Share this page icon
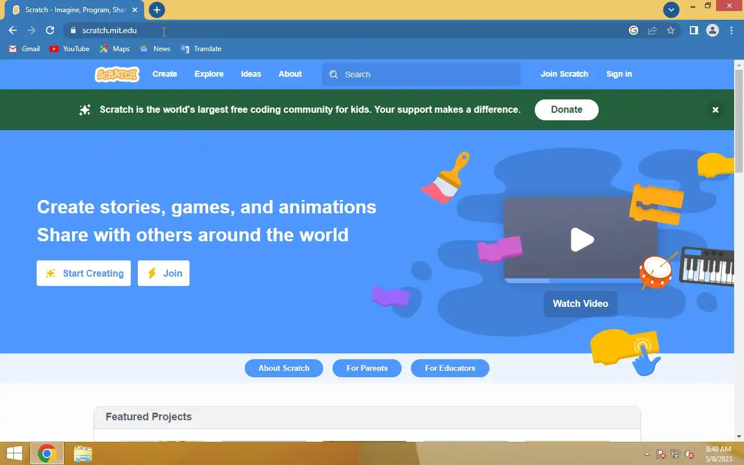 652,30
